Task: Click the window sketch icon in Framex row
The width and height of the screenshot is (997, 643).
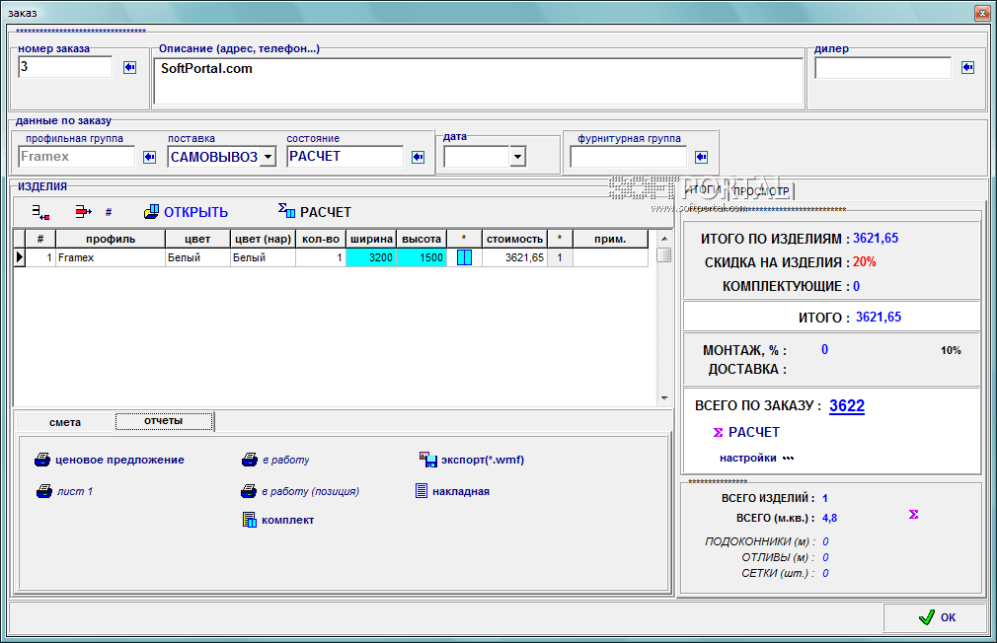Action: (x=464, y=257)
